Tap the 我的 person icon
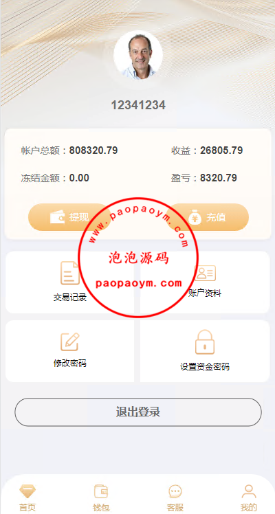 249,491
